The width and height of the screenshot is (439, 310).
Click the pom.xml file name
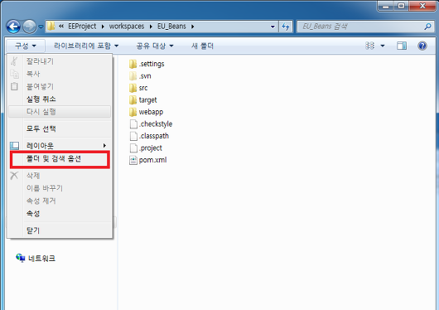(x=153, y=160)
